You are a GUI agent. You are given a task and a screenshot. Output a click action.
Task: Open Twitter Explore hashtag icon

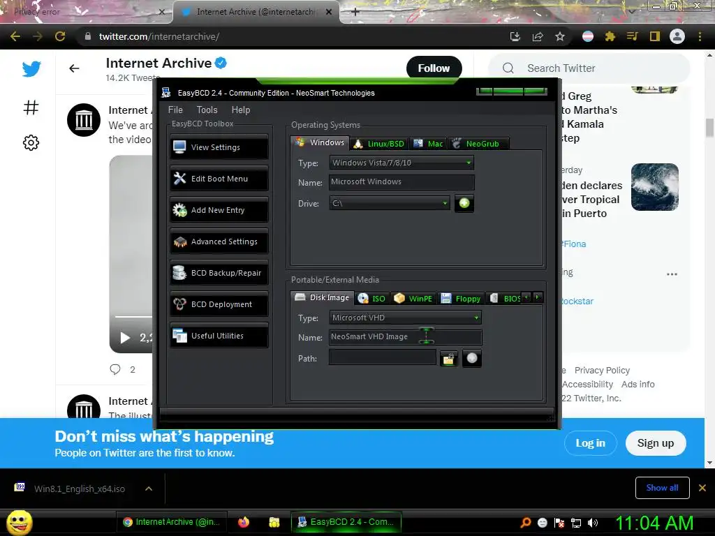point(31,107)
